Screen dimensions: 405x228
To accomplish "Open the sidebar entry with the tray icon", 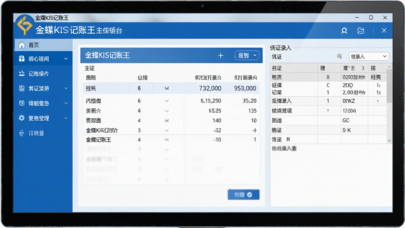I will click(22, 73).
